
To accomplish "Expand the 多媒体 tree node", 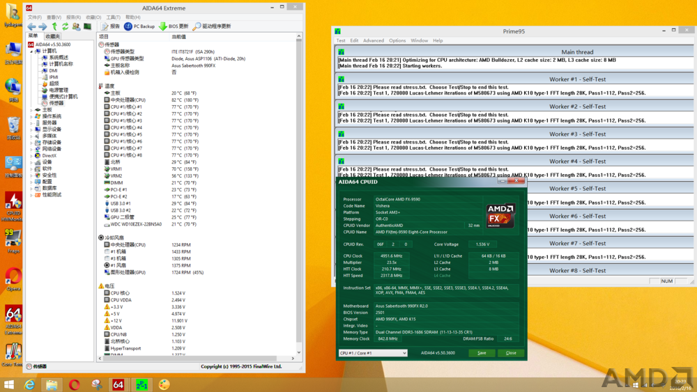I will [x=31, y=136].
